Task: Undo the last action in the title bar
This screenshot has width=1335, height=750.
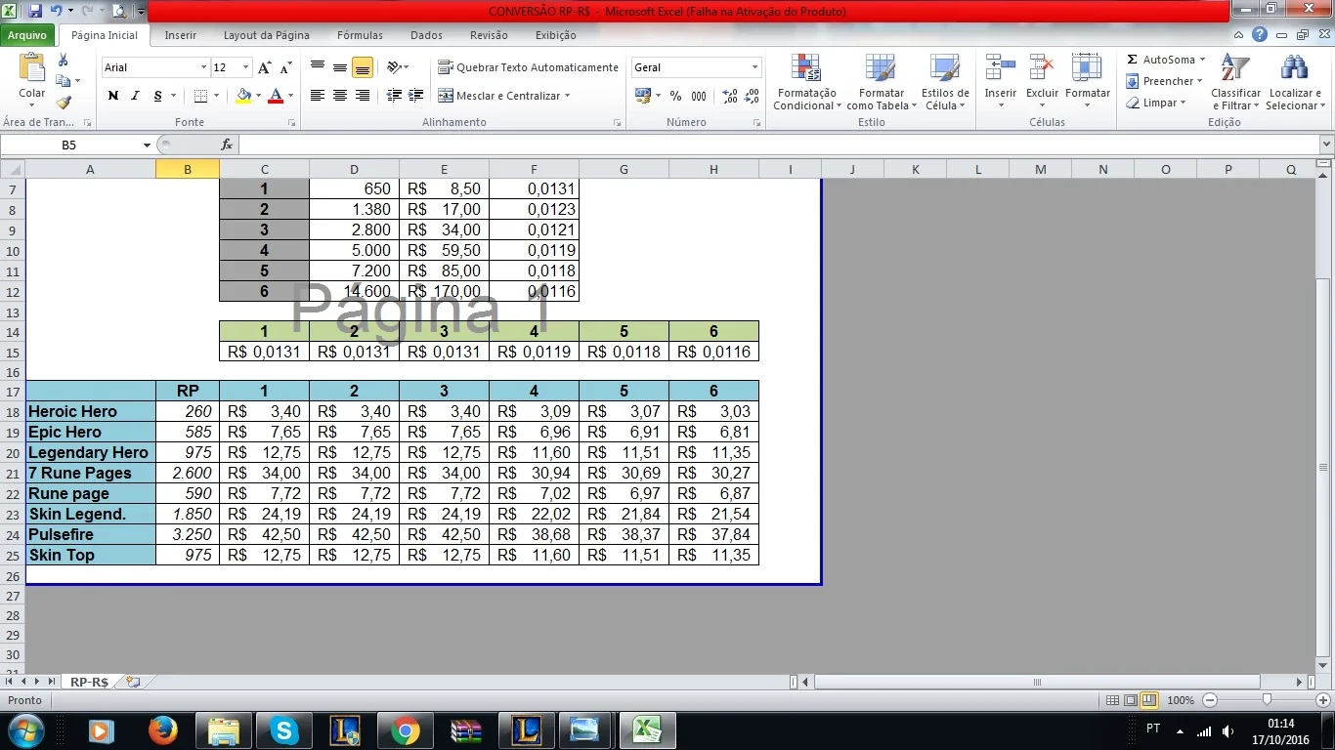Action: tap(57, 11)
